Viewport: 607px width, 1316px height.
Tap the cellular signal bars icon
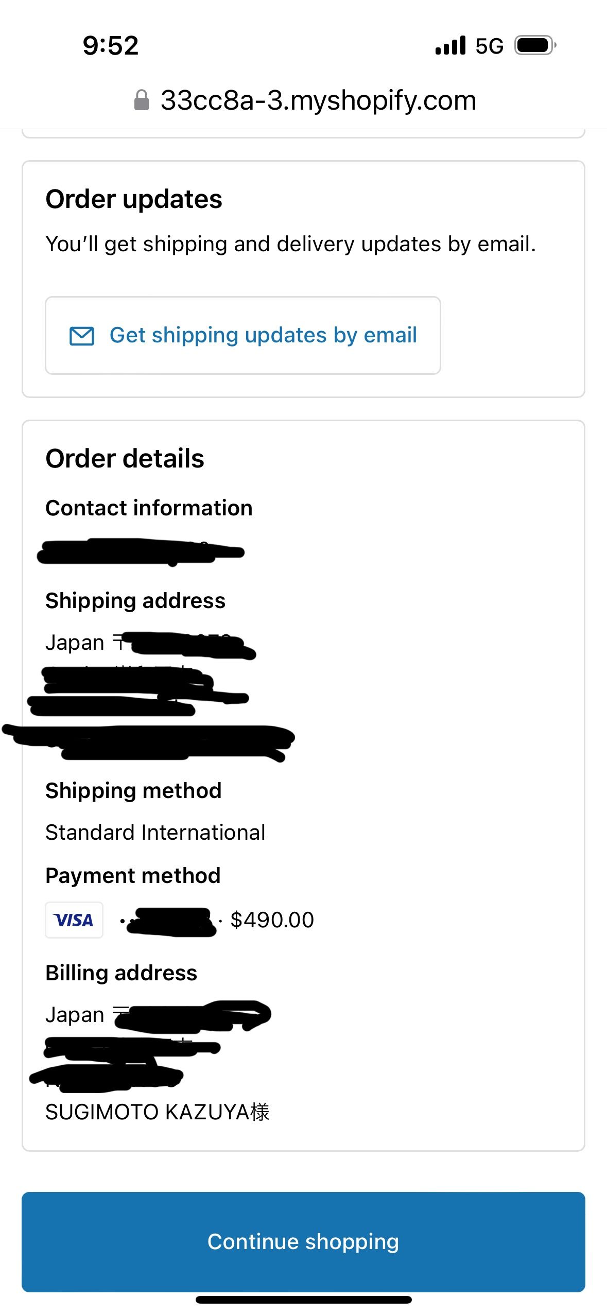450,45
